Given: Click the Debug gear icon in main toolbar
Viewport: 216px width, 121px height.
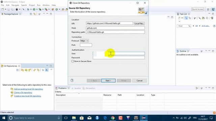Looking at the screenshot, I should tap(28, 9).
